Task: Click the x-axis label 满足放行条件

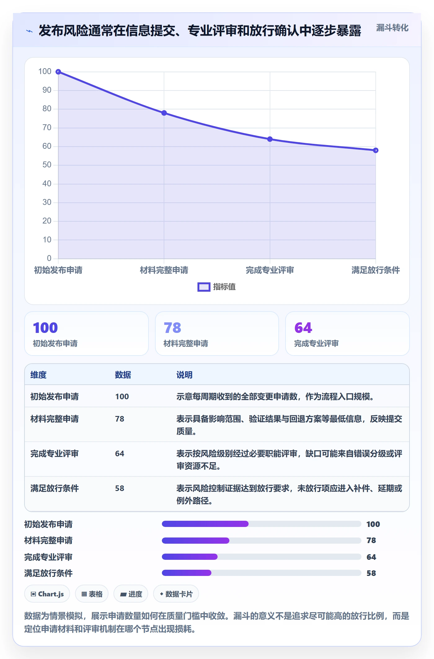Action: (x=375, y=270)
